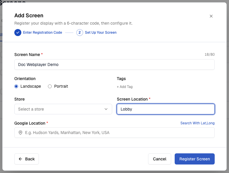The image size is (229, 173).
Task: Click the Orientation label
Action: point(25,79)
